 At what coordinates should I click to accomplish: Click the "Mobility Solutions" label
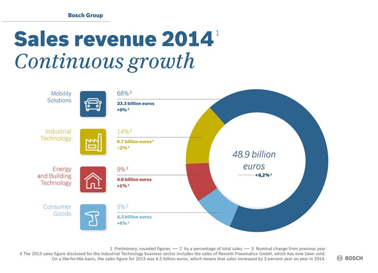click(x=59, y=97)
